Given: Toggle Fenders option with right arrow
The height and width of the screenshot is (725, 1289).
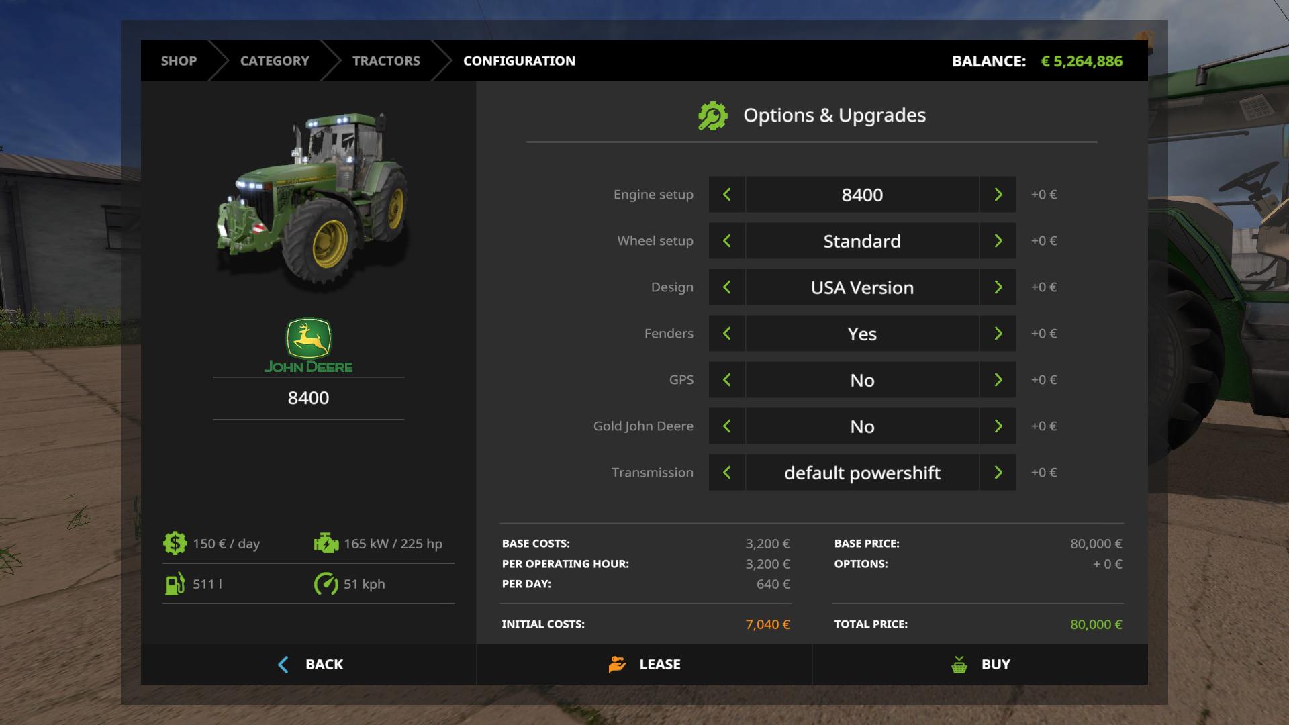Looking at the screenshot, I should 998,334.
